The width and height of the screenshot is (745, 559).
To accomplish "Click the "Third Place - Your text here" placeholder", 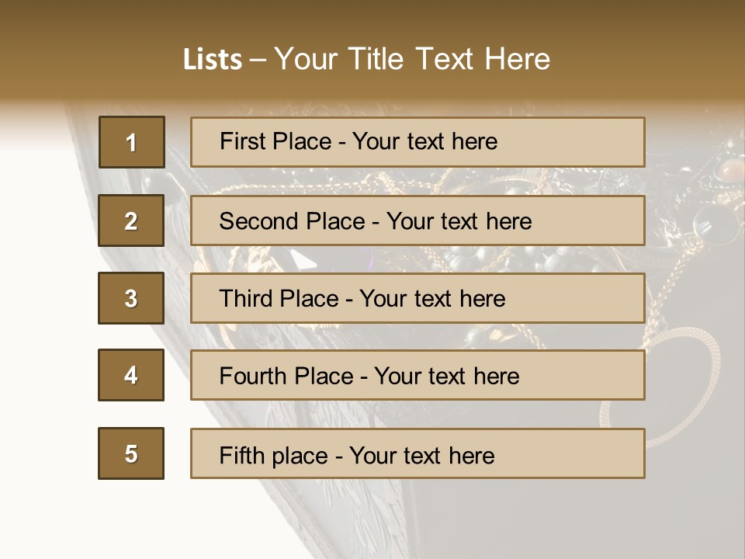I will coord(418,298).
